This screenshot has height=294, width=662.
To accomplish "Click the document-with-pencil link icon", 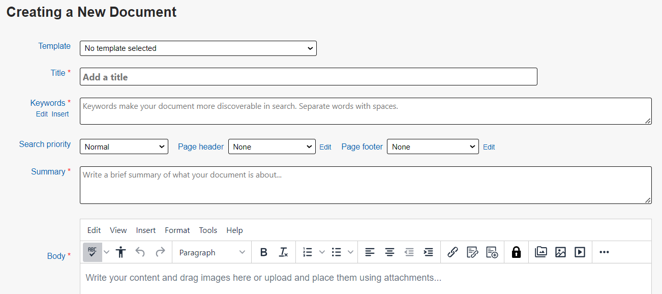I will coord(472,252).
